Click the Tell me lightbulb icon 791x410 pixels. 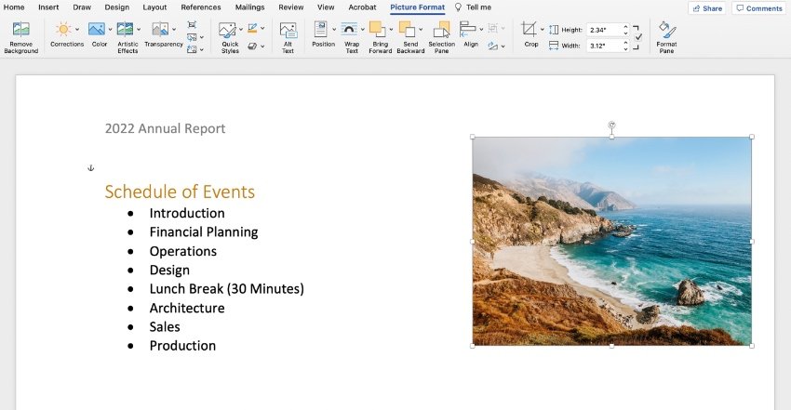[x=458, y=7]
